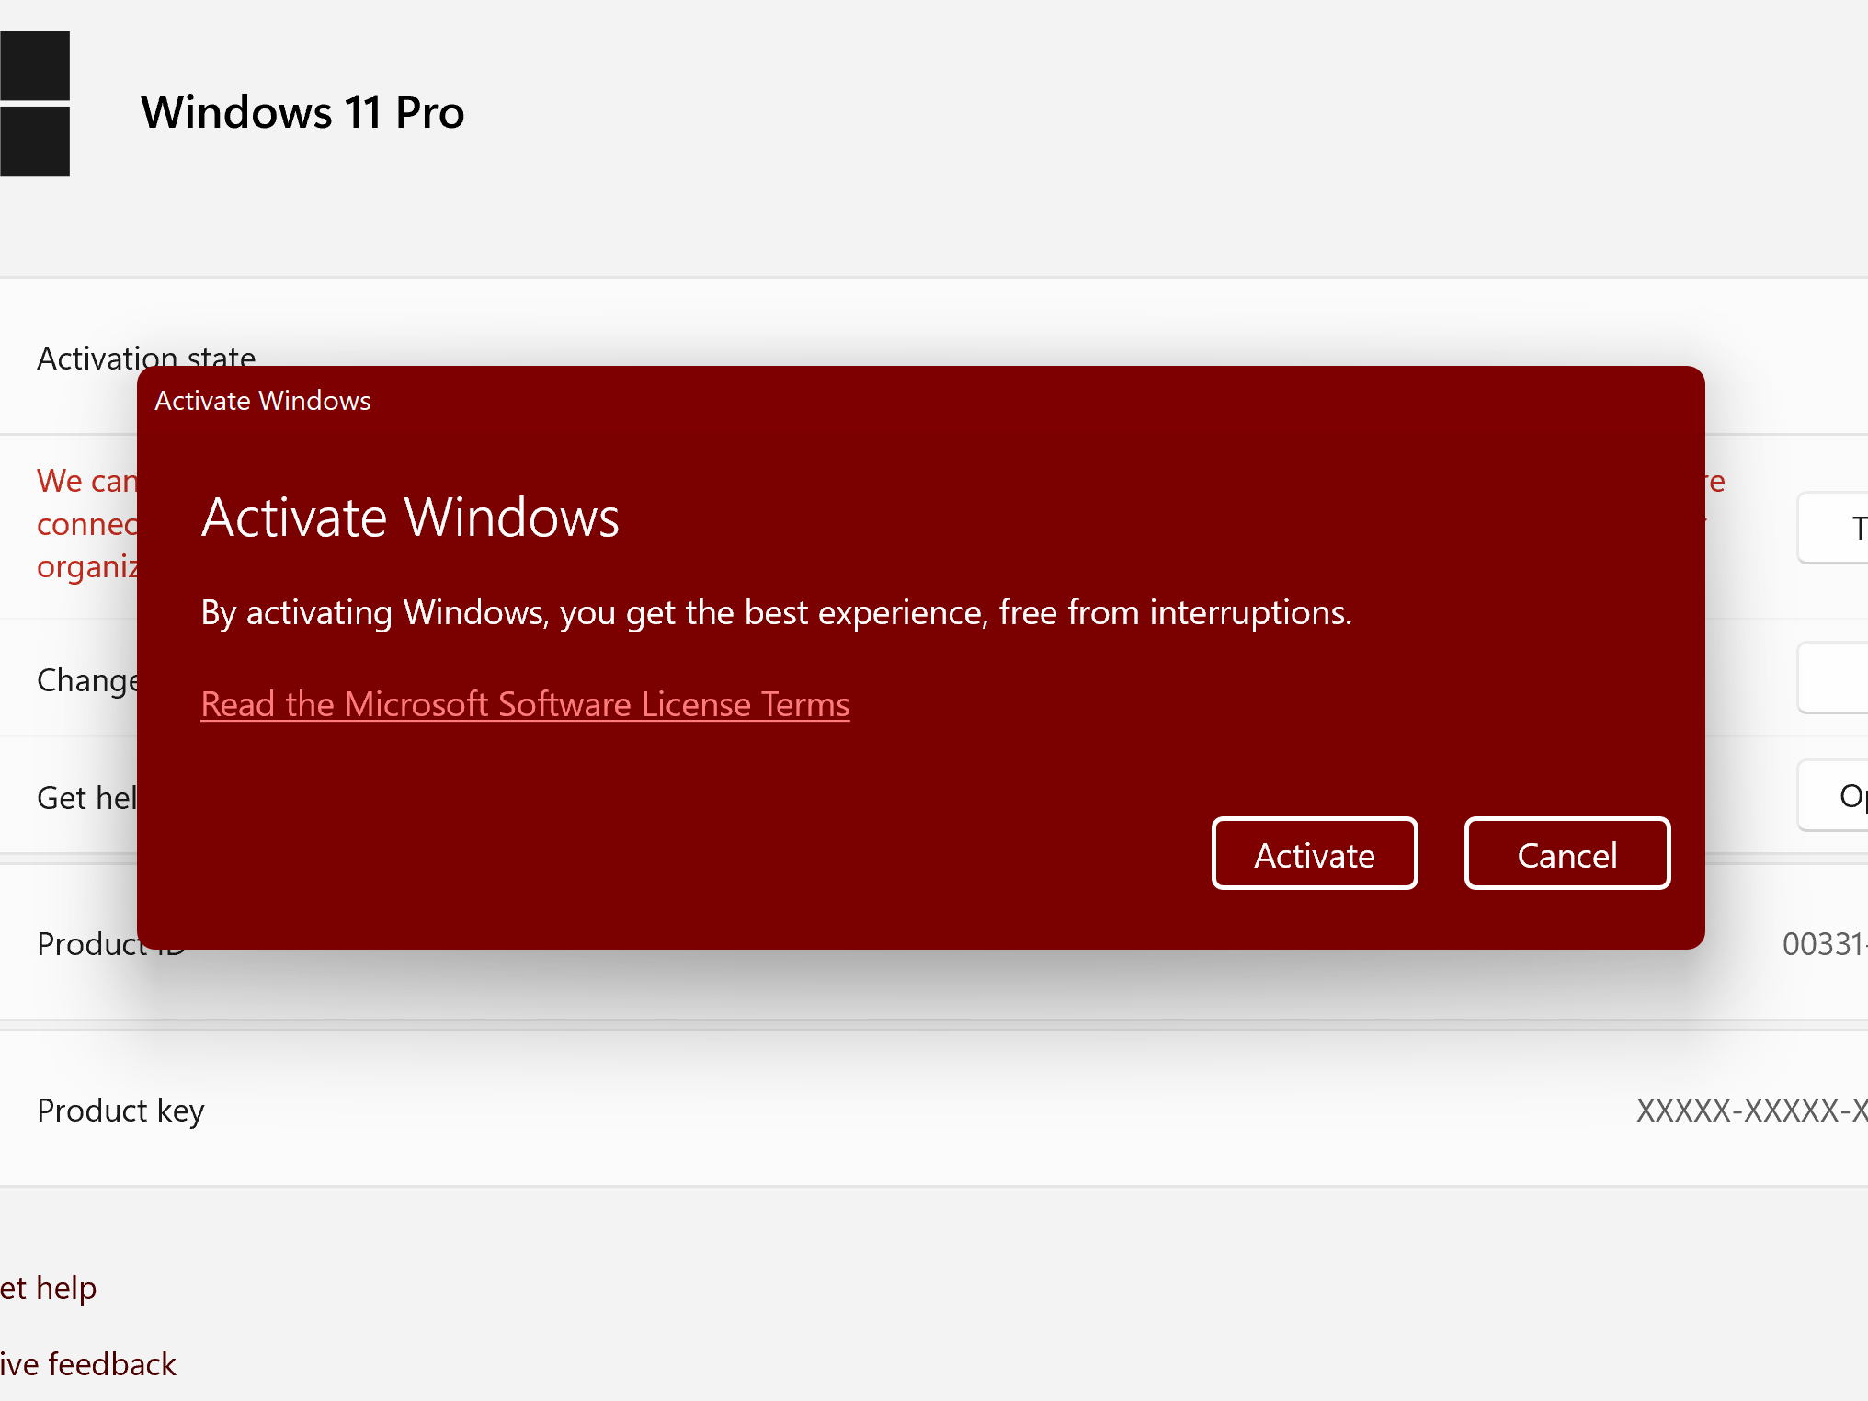The width and height of the screenshot is (1868, 1401).
Task: Open the Get help link
Action: [x=48, y=1287]
